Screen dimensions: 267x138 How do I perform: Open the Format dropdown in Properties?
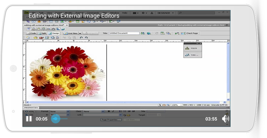(60, 112)
